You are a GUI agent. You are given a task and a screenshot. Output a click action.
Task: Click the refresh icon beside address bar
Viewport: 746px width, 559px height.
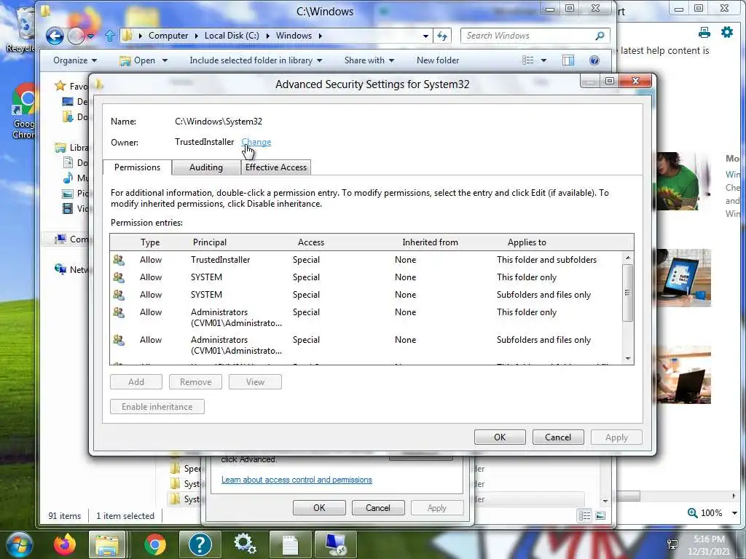point(442,36)
